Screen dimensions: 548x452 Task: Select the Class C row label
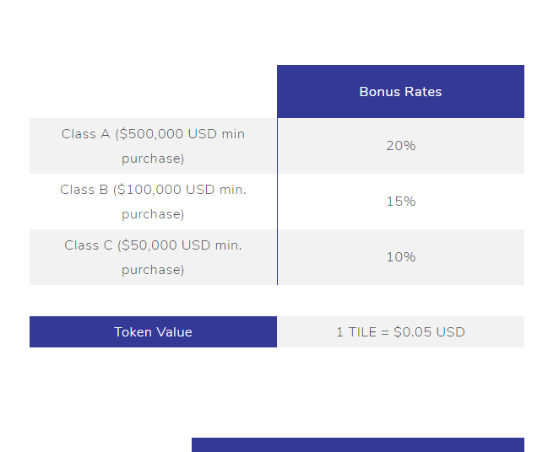(x=153, y=257)
